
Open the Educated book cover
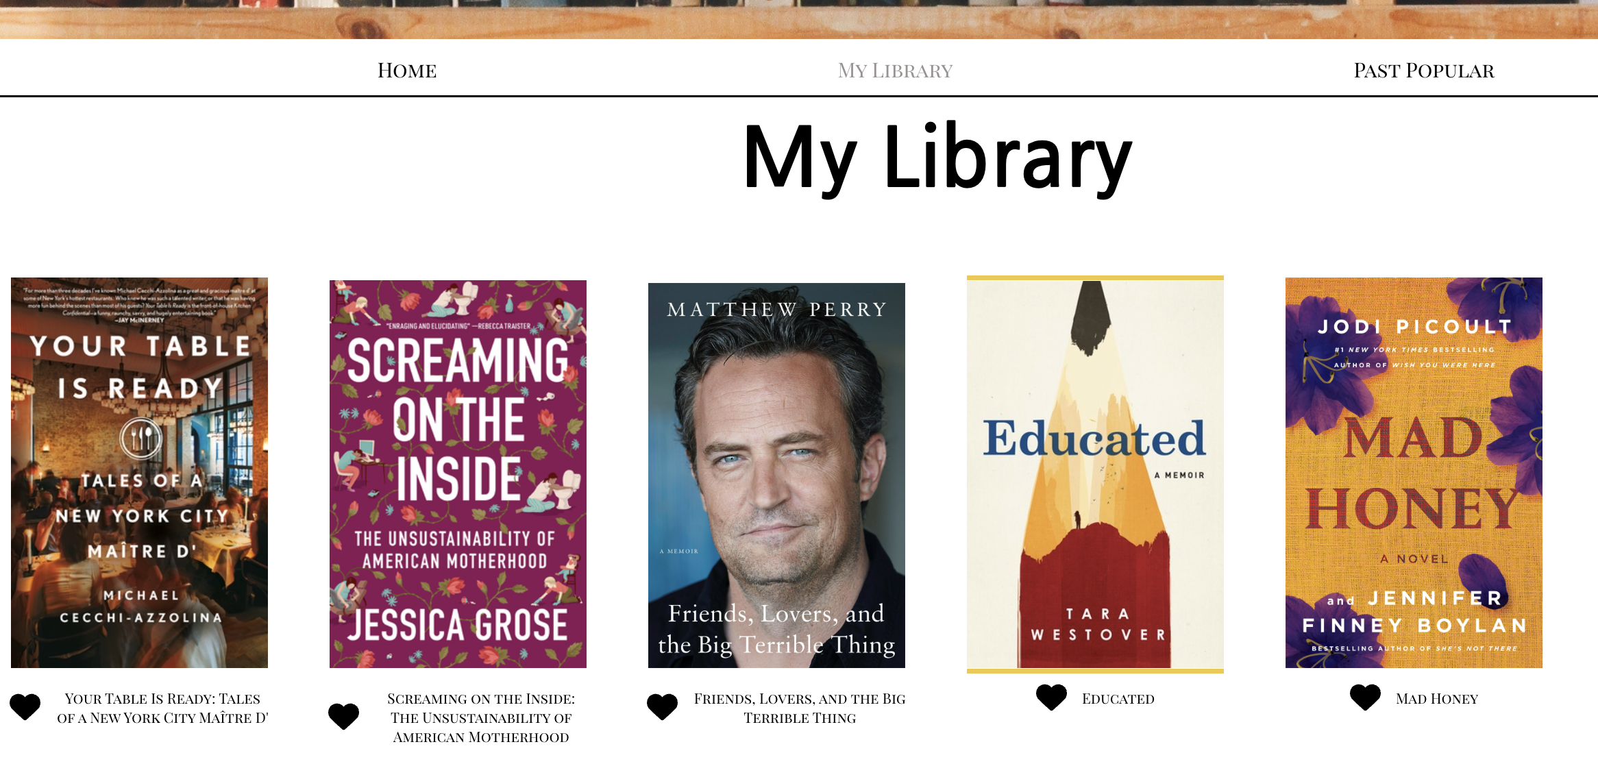click(x=1095, y=474)
